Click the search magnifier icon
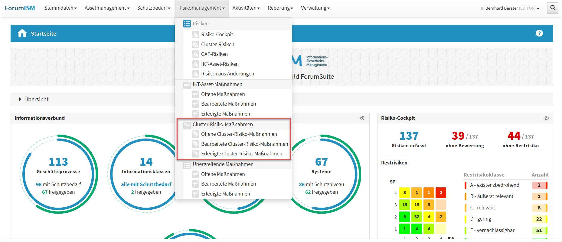The width and height of the screenshot is (562, 242). click(x=553, y=8)
